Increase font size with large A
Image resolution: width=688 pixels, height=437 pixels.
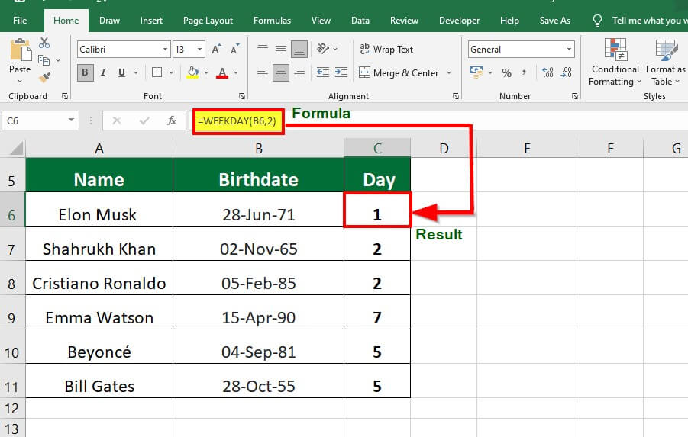[x=216, y=49]
